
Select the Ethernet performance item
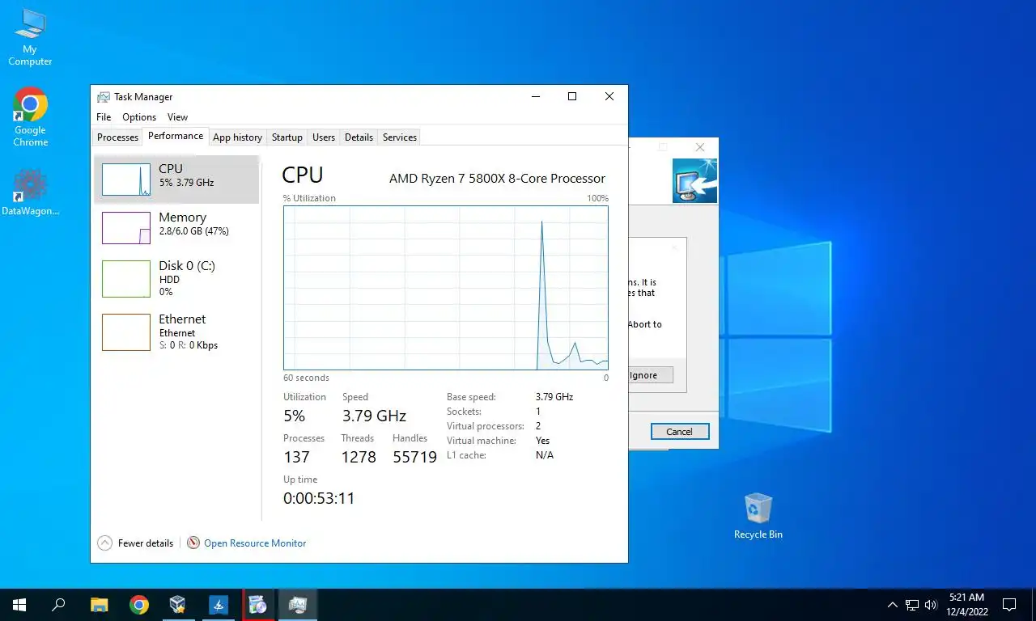click(176, 332)
